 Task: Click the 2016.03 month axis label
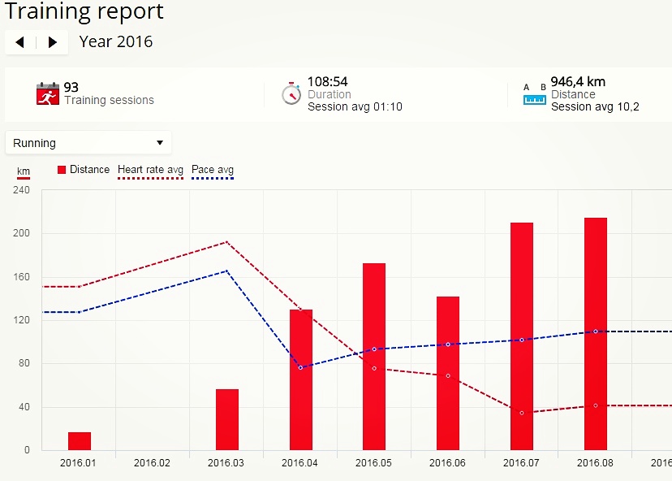[226, 463]
